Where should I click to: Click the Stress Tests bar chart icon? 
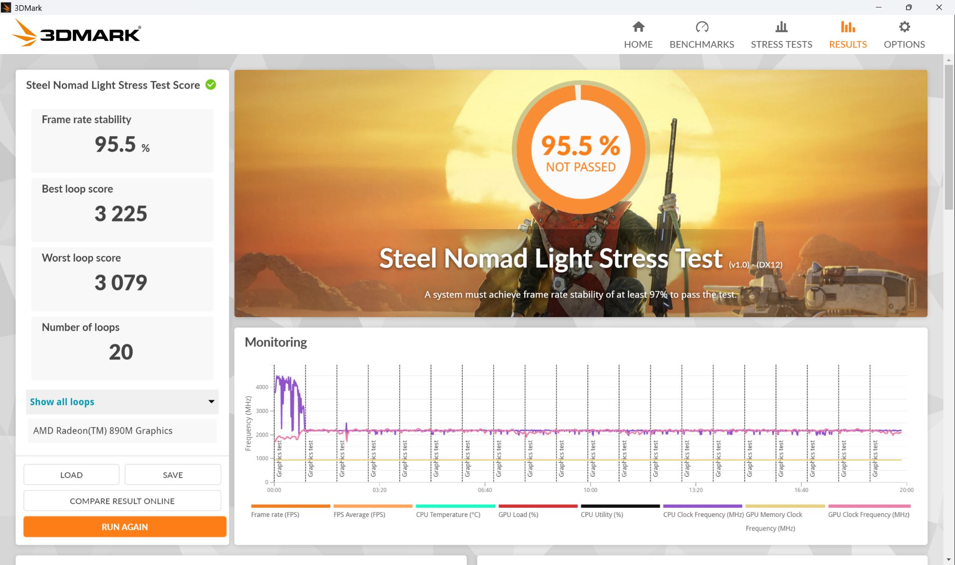(782, 27)
